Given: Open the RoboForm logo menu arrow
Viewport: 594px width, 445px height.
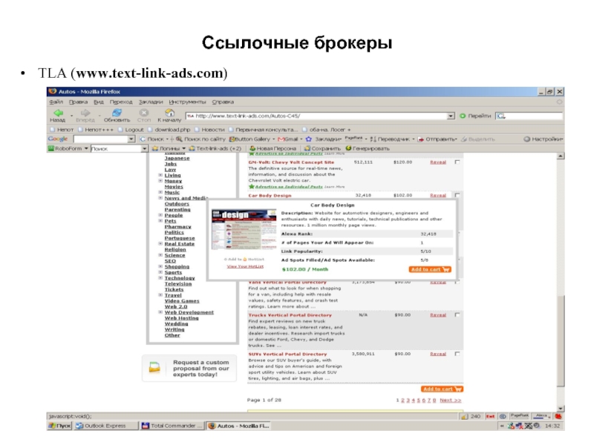Looking at the screenshot, I should point(86,148).
